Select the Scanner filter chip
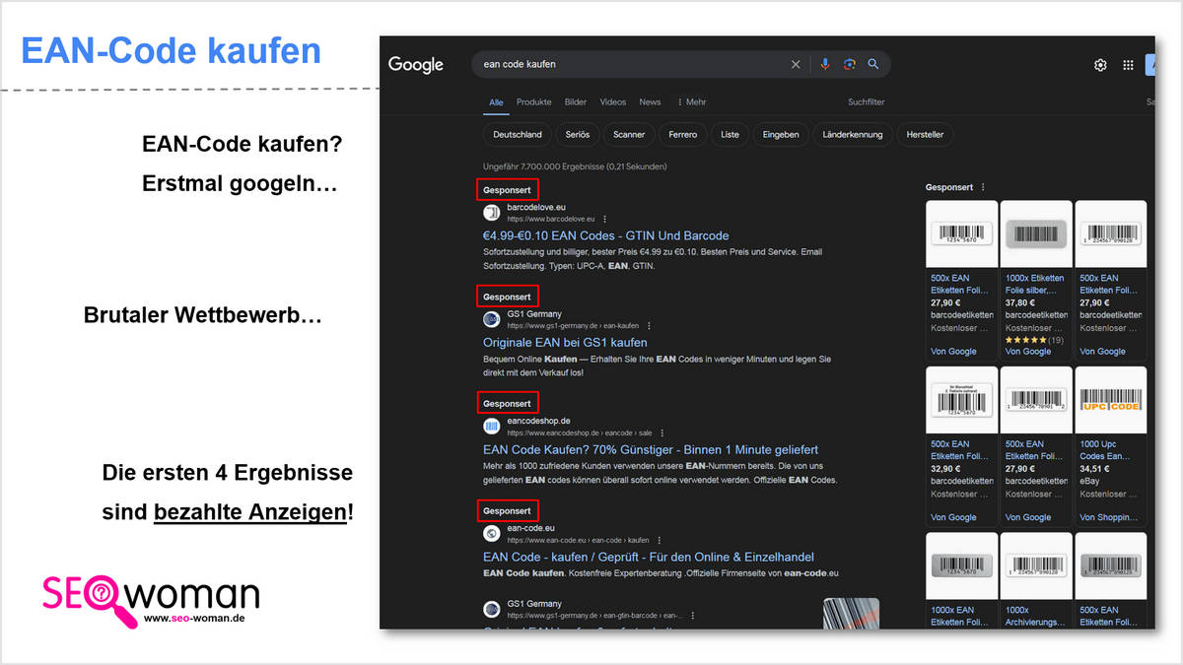The height and width of the screenshot is (665, 1183). (629, 135)
